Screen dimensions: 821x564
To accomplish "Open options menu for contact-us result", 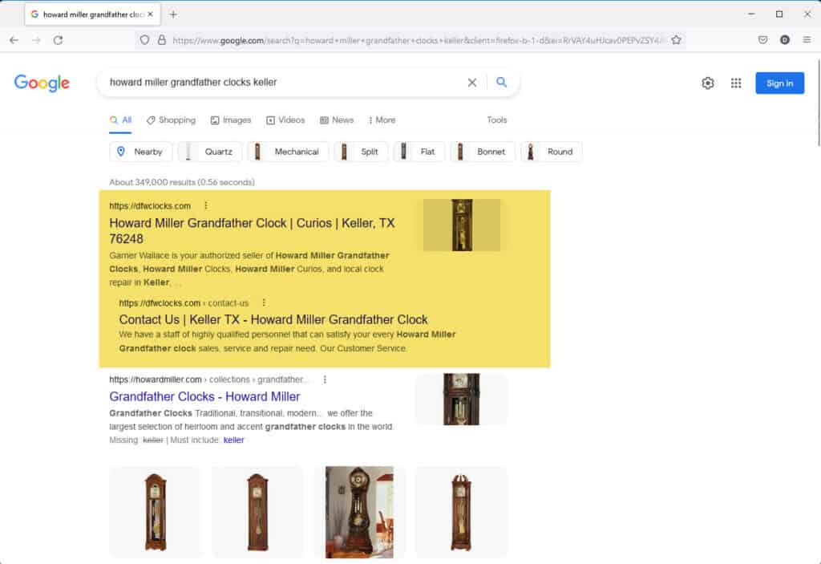I will pyautogui.click(x=264, y=302).
